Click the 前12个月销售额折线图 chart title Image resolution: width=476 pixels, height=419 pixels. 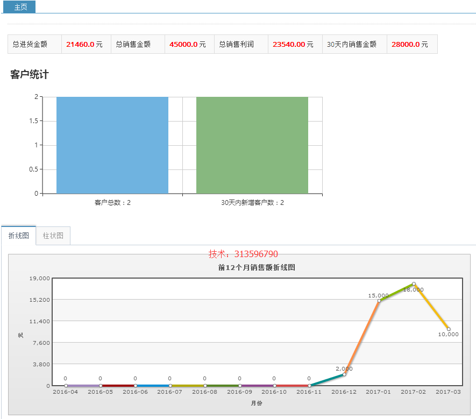point(257,267)
